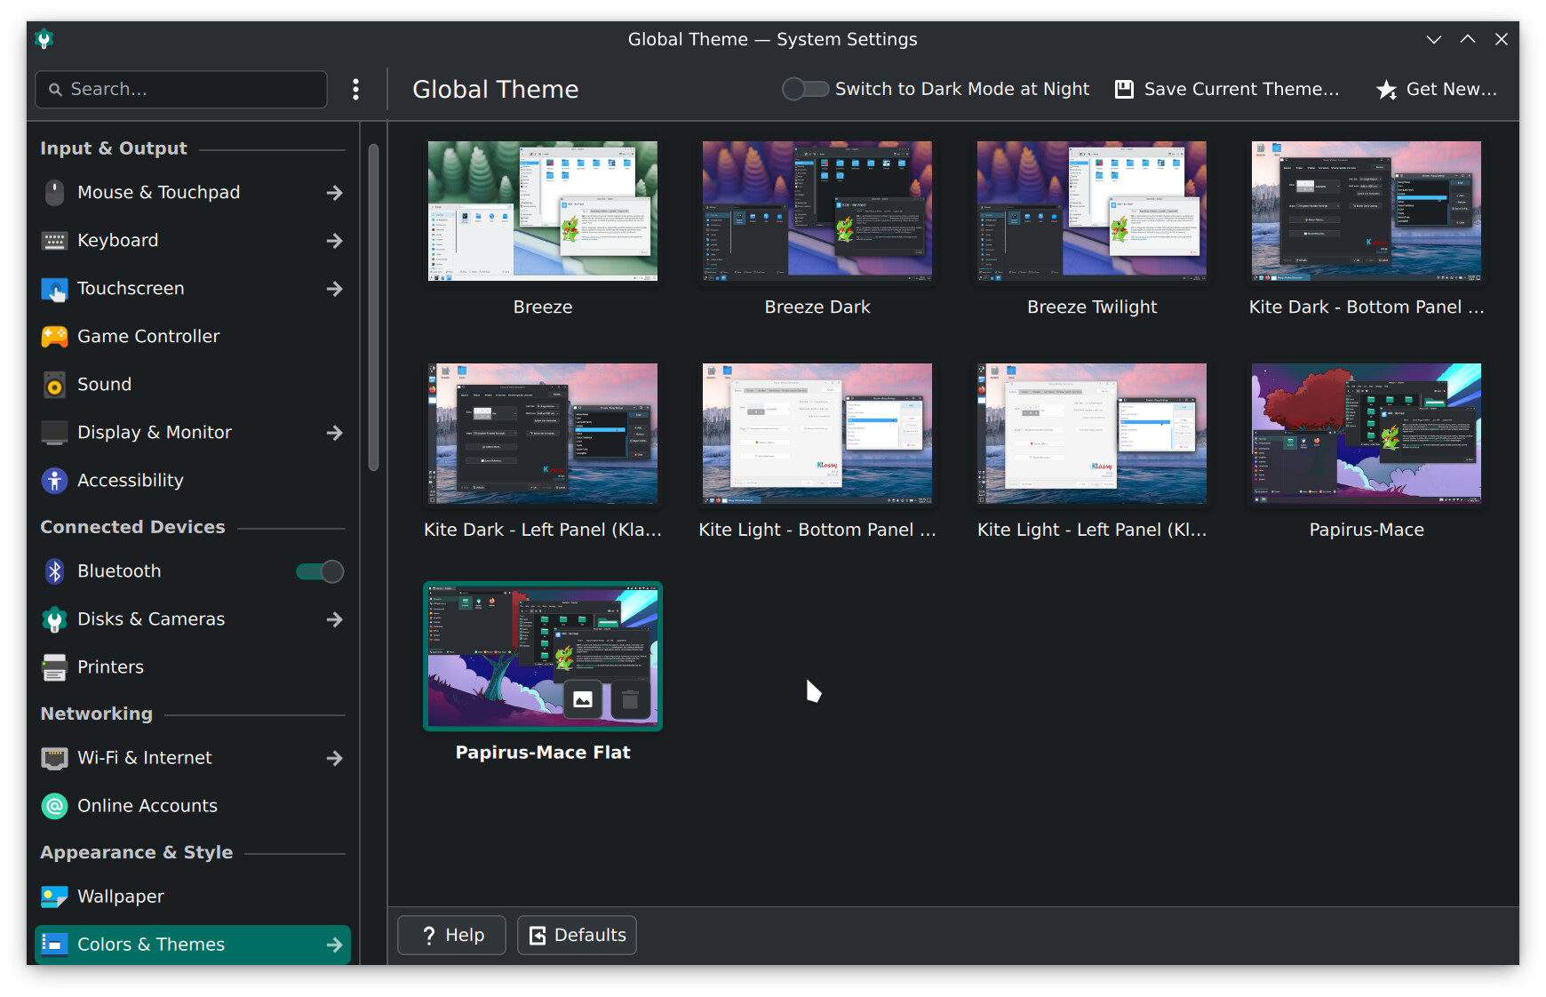Open Accessibility settings entry
Viewport: 1546px width, 997px height.
click(193, 481)
